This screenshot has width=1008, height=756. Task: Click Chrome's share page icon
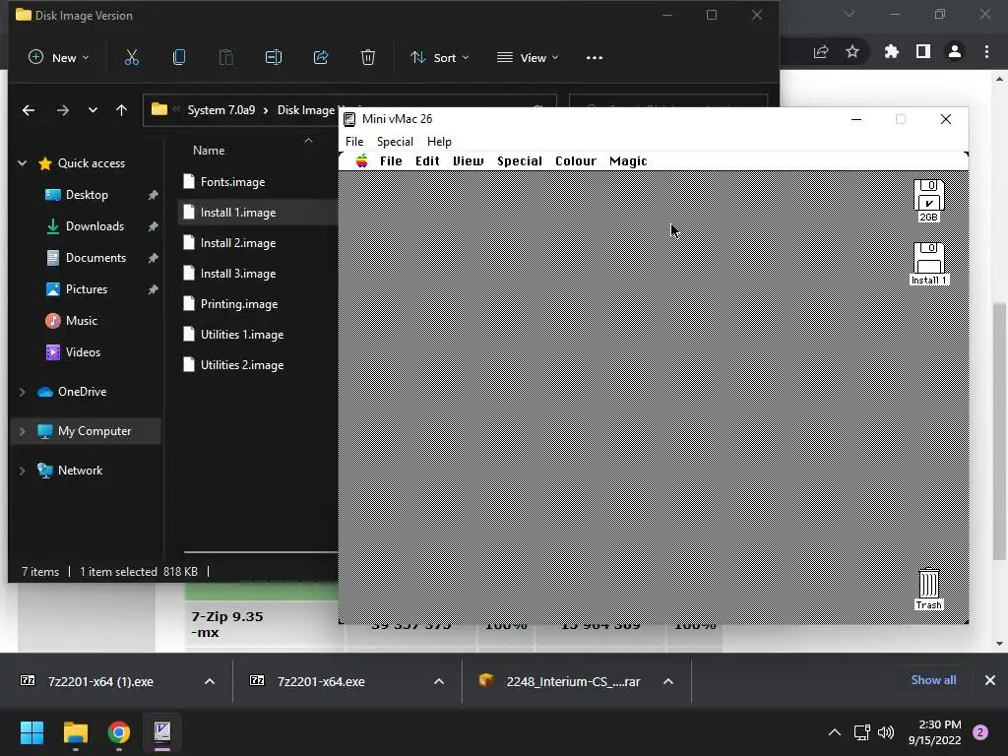pos(821,51)
